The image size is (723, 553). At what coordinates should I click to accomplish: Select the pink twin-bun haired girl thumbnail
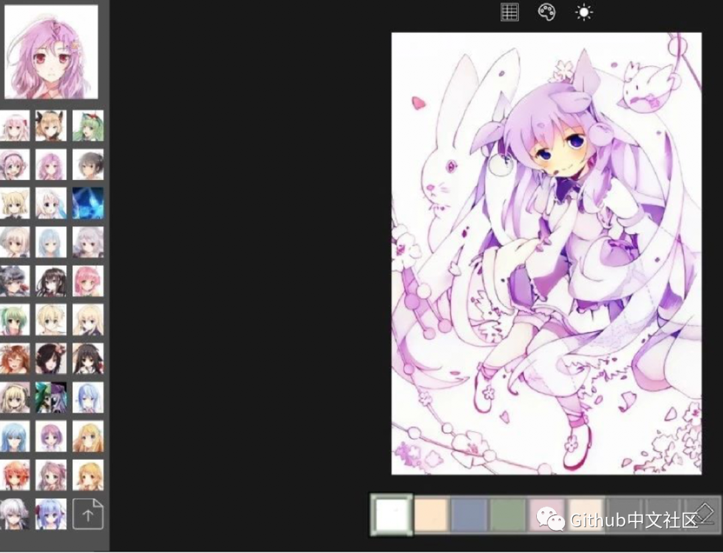[51, 475]
